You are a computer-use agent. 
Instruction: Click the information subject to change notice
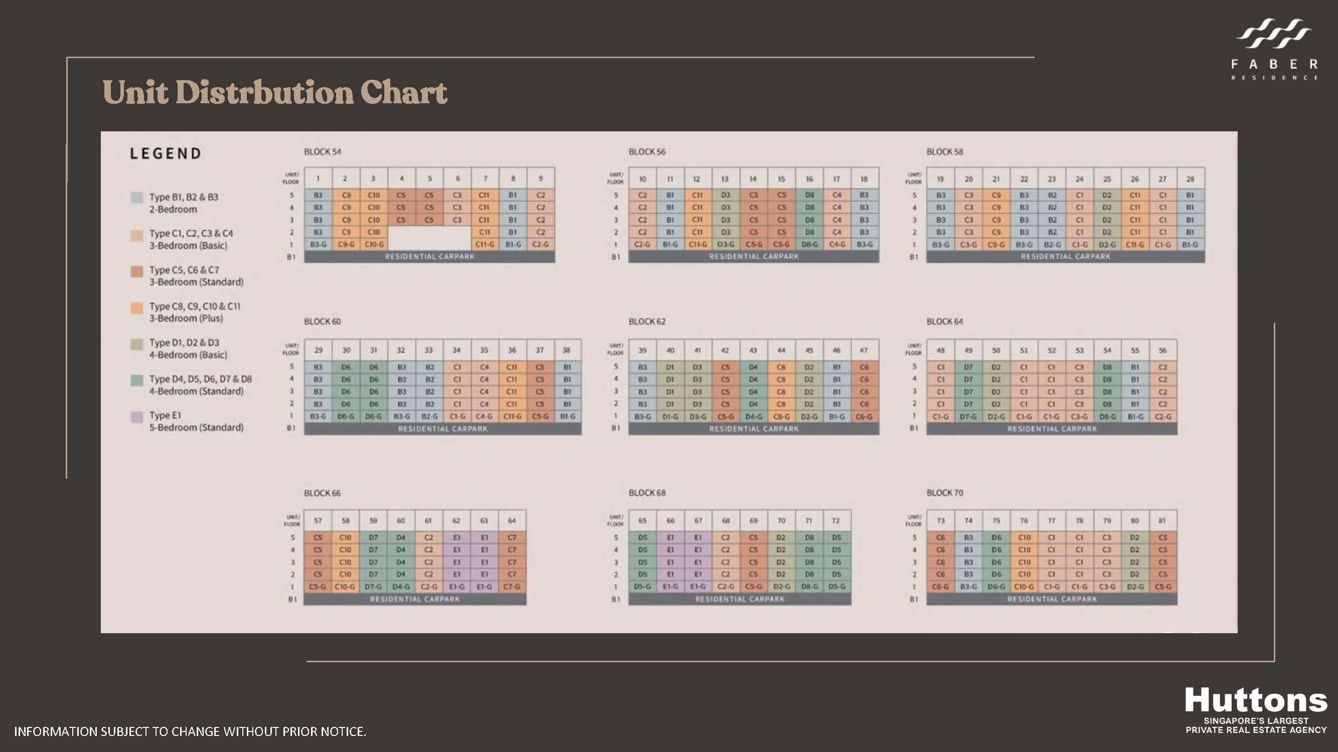pos(190,731)
